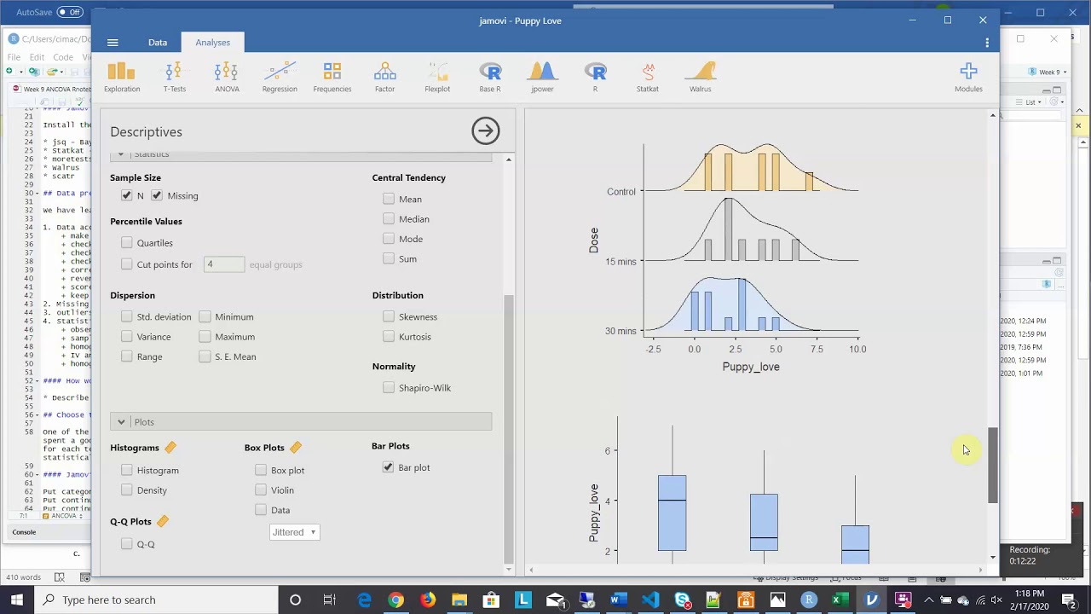
Task: Open the Jittered data style dropdown
Action: pyautogui.click(x=294, y=532)
